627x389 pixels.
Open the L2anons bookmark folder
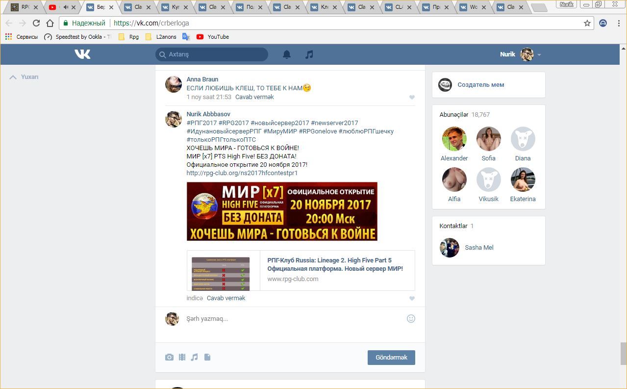click(x=161, y=37)
